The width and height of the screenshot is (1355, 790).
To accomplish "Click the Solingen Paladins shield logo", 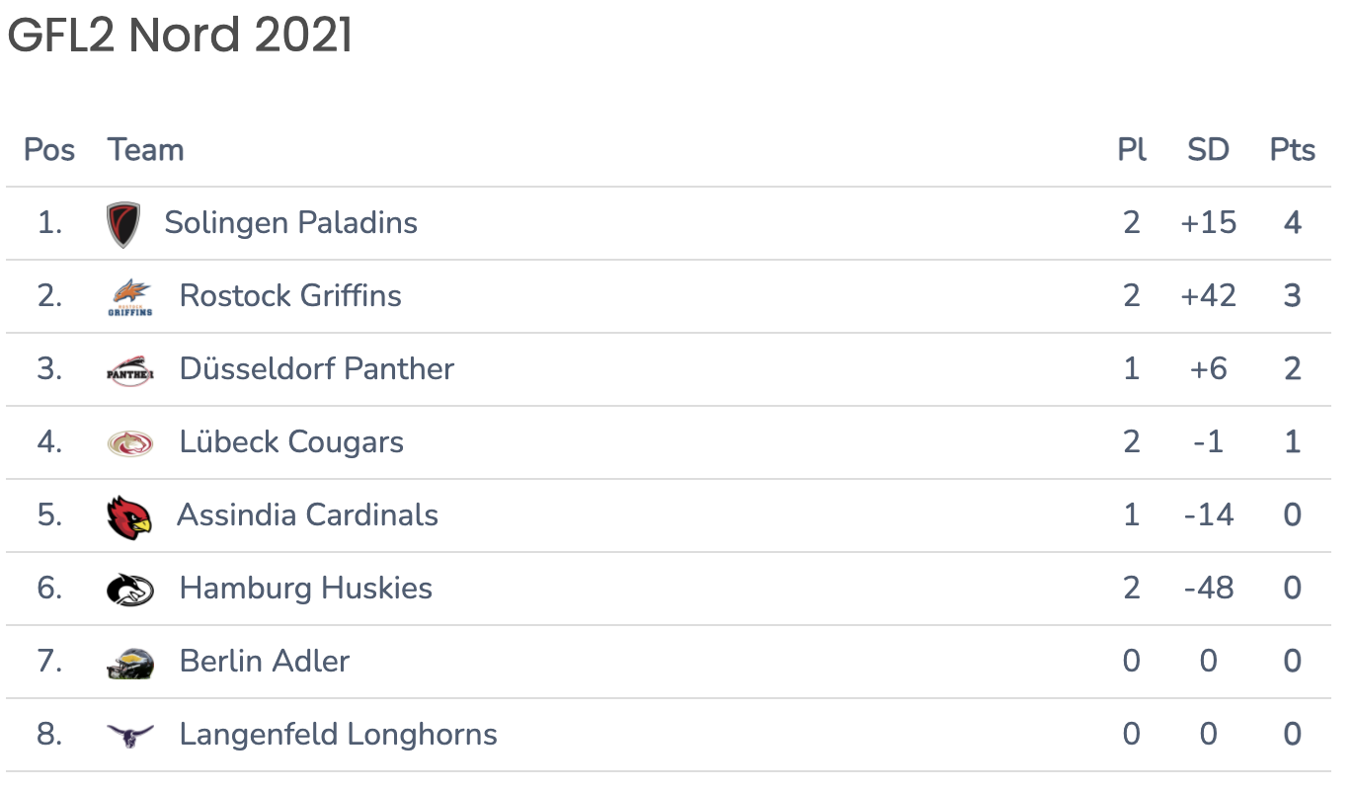I will [x=123, y=224].
